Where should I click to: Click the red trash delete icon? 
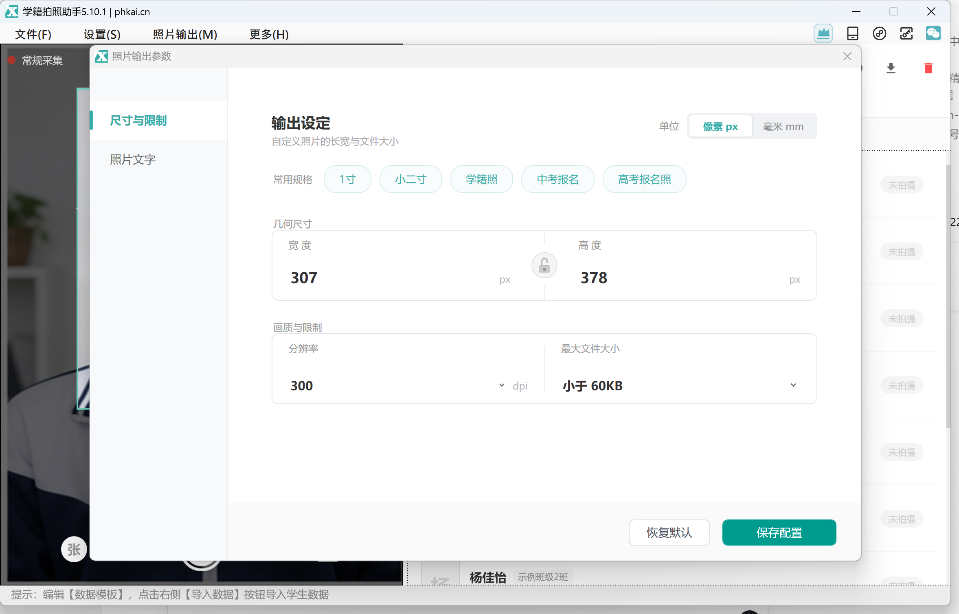point(928,68)
